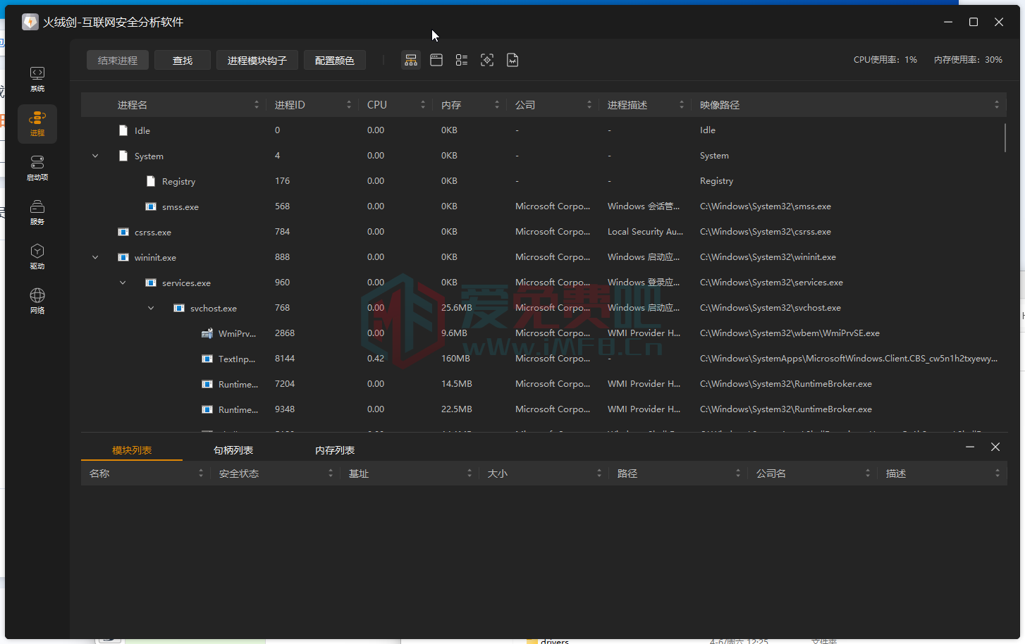Minimize the bottom module panel
The image size is (1025, 644).
(x=970, y=447)
